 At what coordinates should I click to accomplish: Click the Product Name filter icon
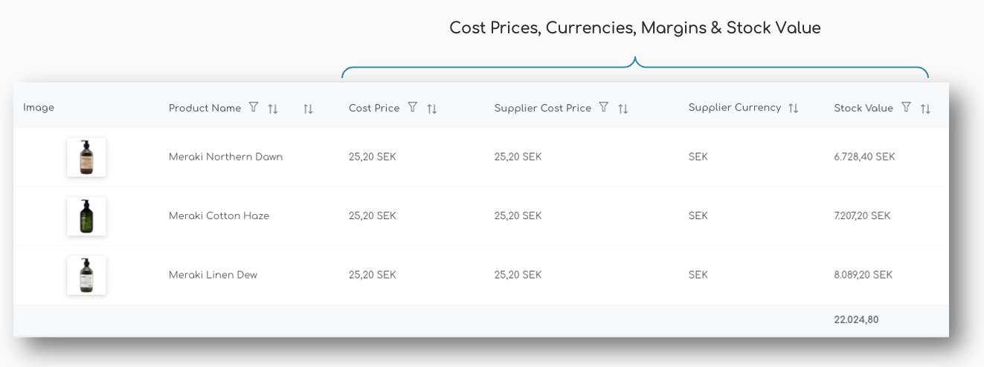click(253, 108)
